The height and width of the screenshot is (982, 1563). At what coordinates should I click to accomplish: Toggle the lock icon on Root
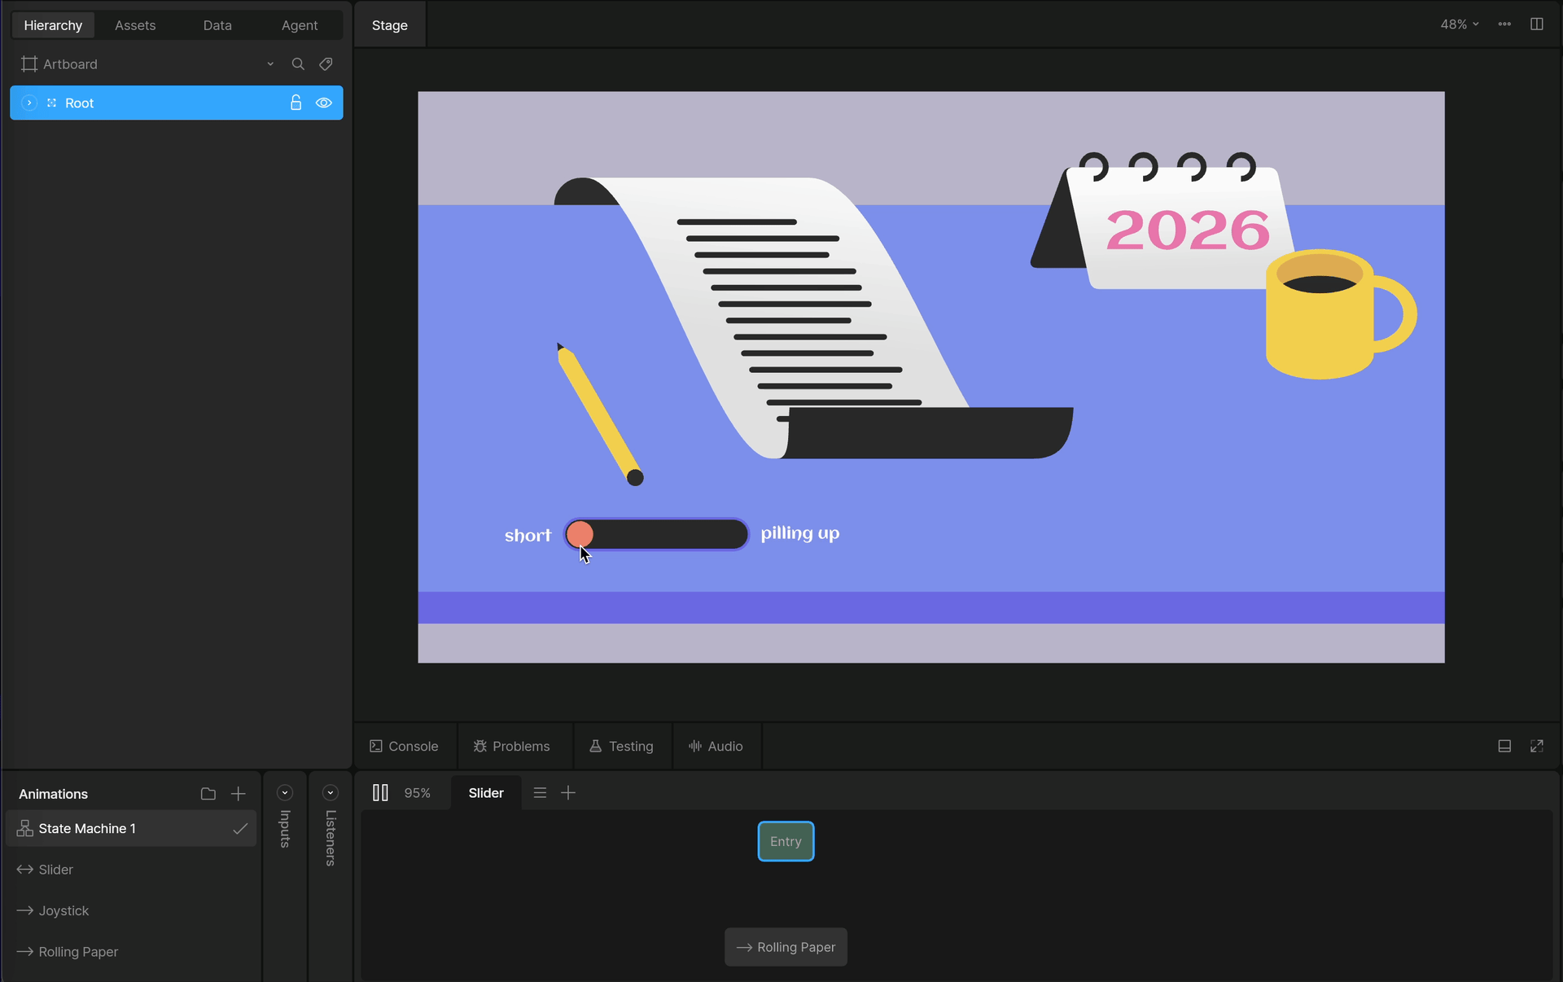coord(296,103)
